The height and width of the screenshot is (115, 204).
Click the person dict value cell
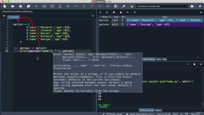pyautogui.click(x=164, y=24)
